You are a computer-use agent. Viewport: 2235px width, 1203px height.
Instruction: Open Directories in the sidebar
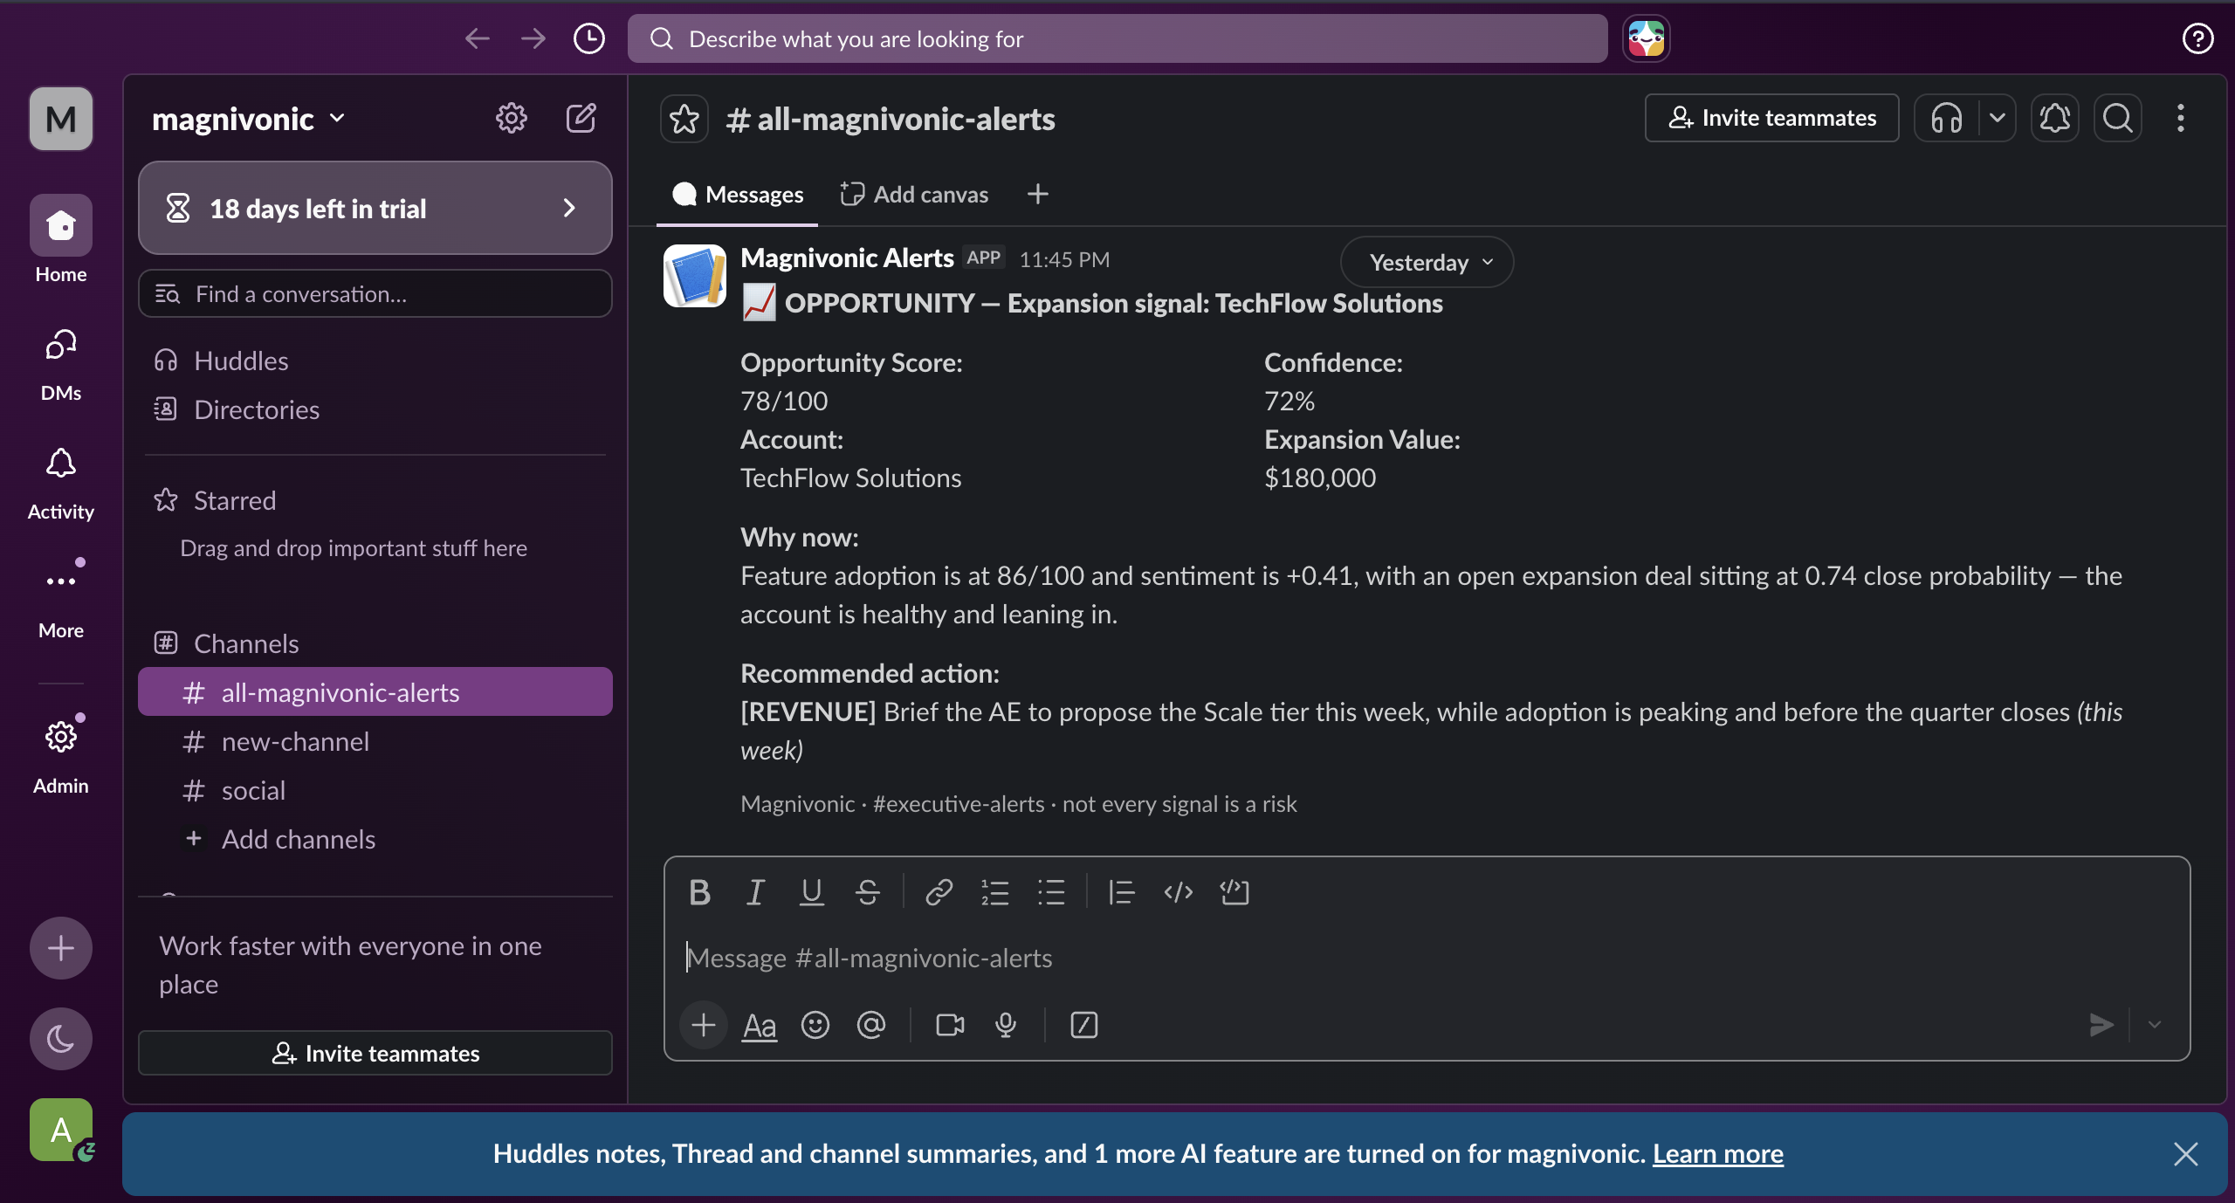pos(375,409)
